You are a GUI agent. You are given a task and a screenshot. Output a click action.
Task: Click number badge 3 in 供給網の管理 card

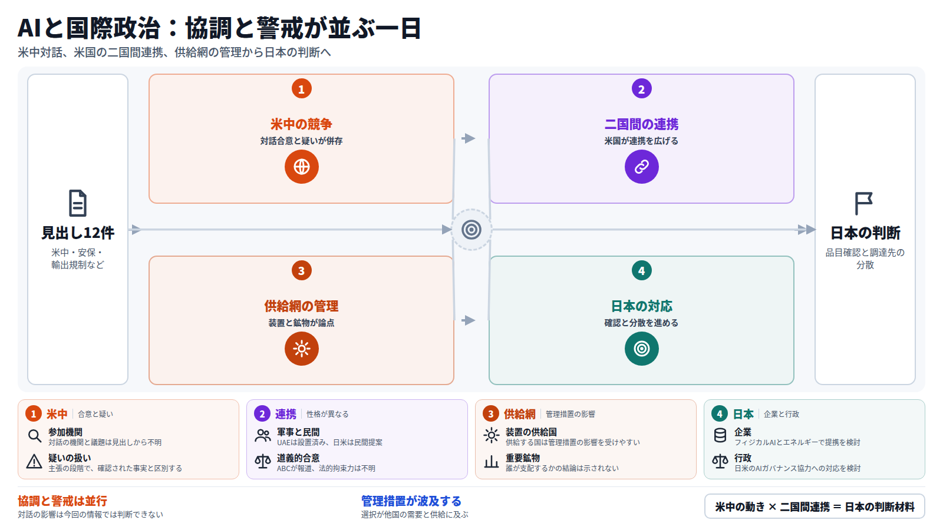pos(302,271)
